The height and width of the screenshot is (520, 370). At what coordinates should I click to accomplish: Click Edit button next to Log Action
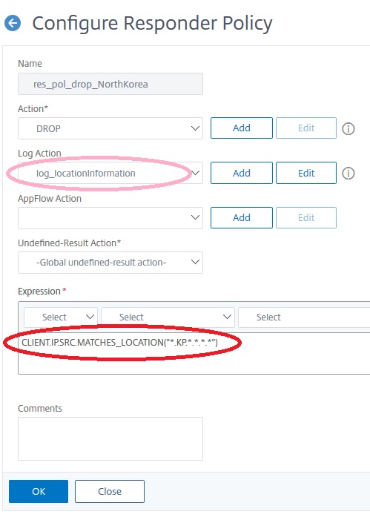306,173
